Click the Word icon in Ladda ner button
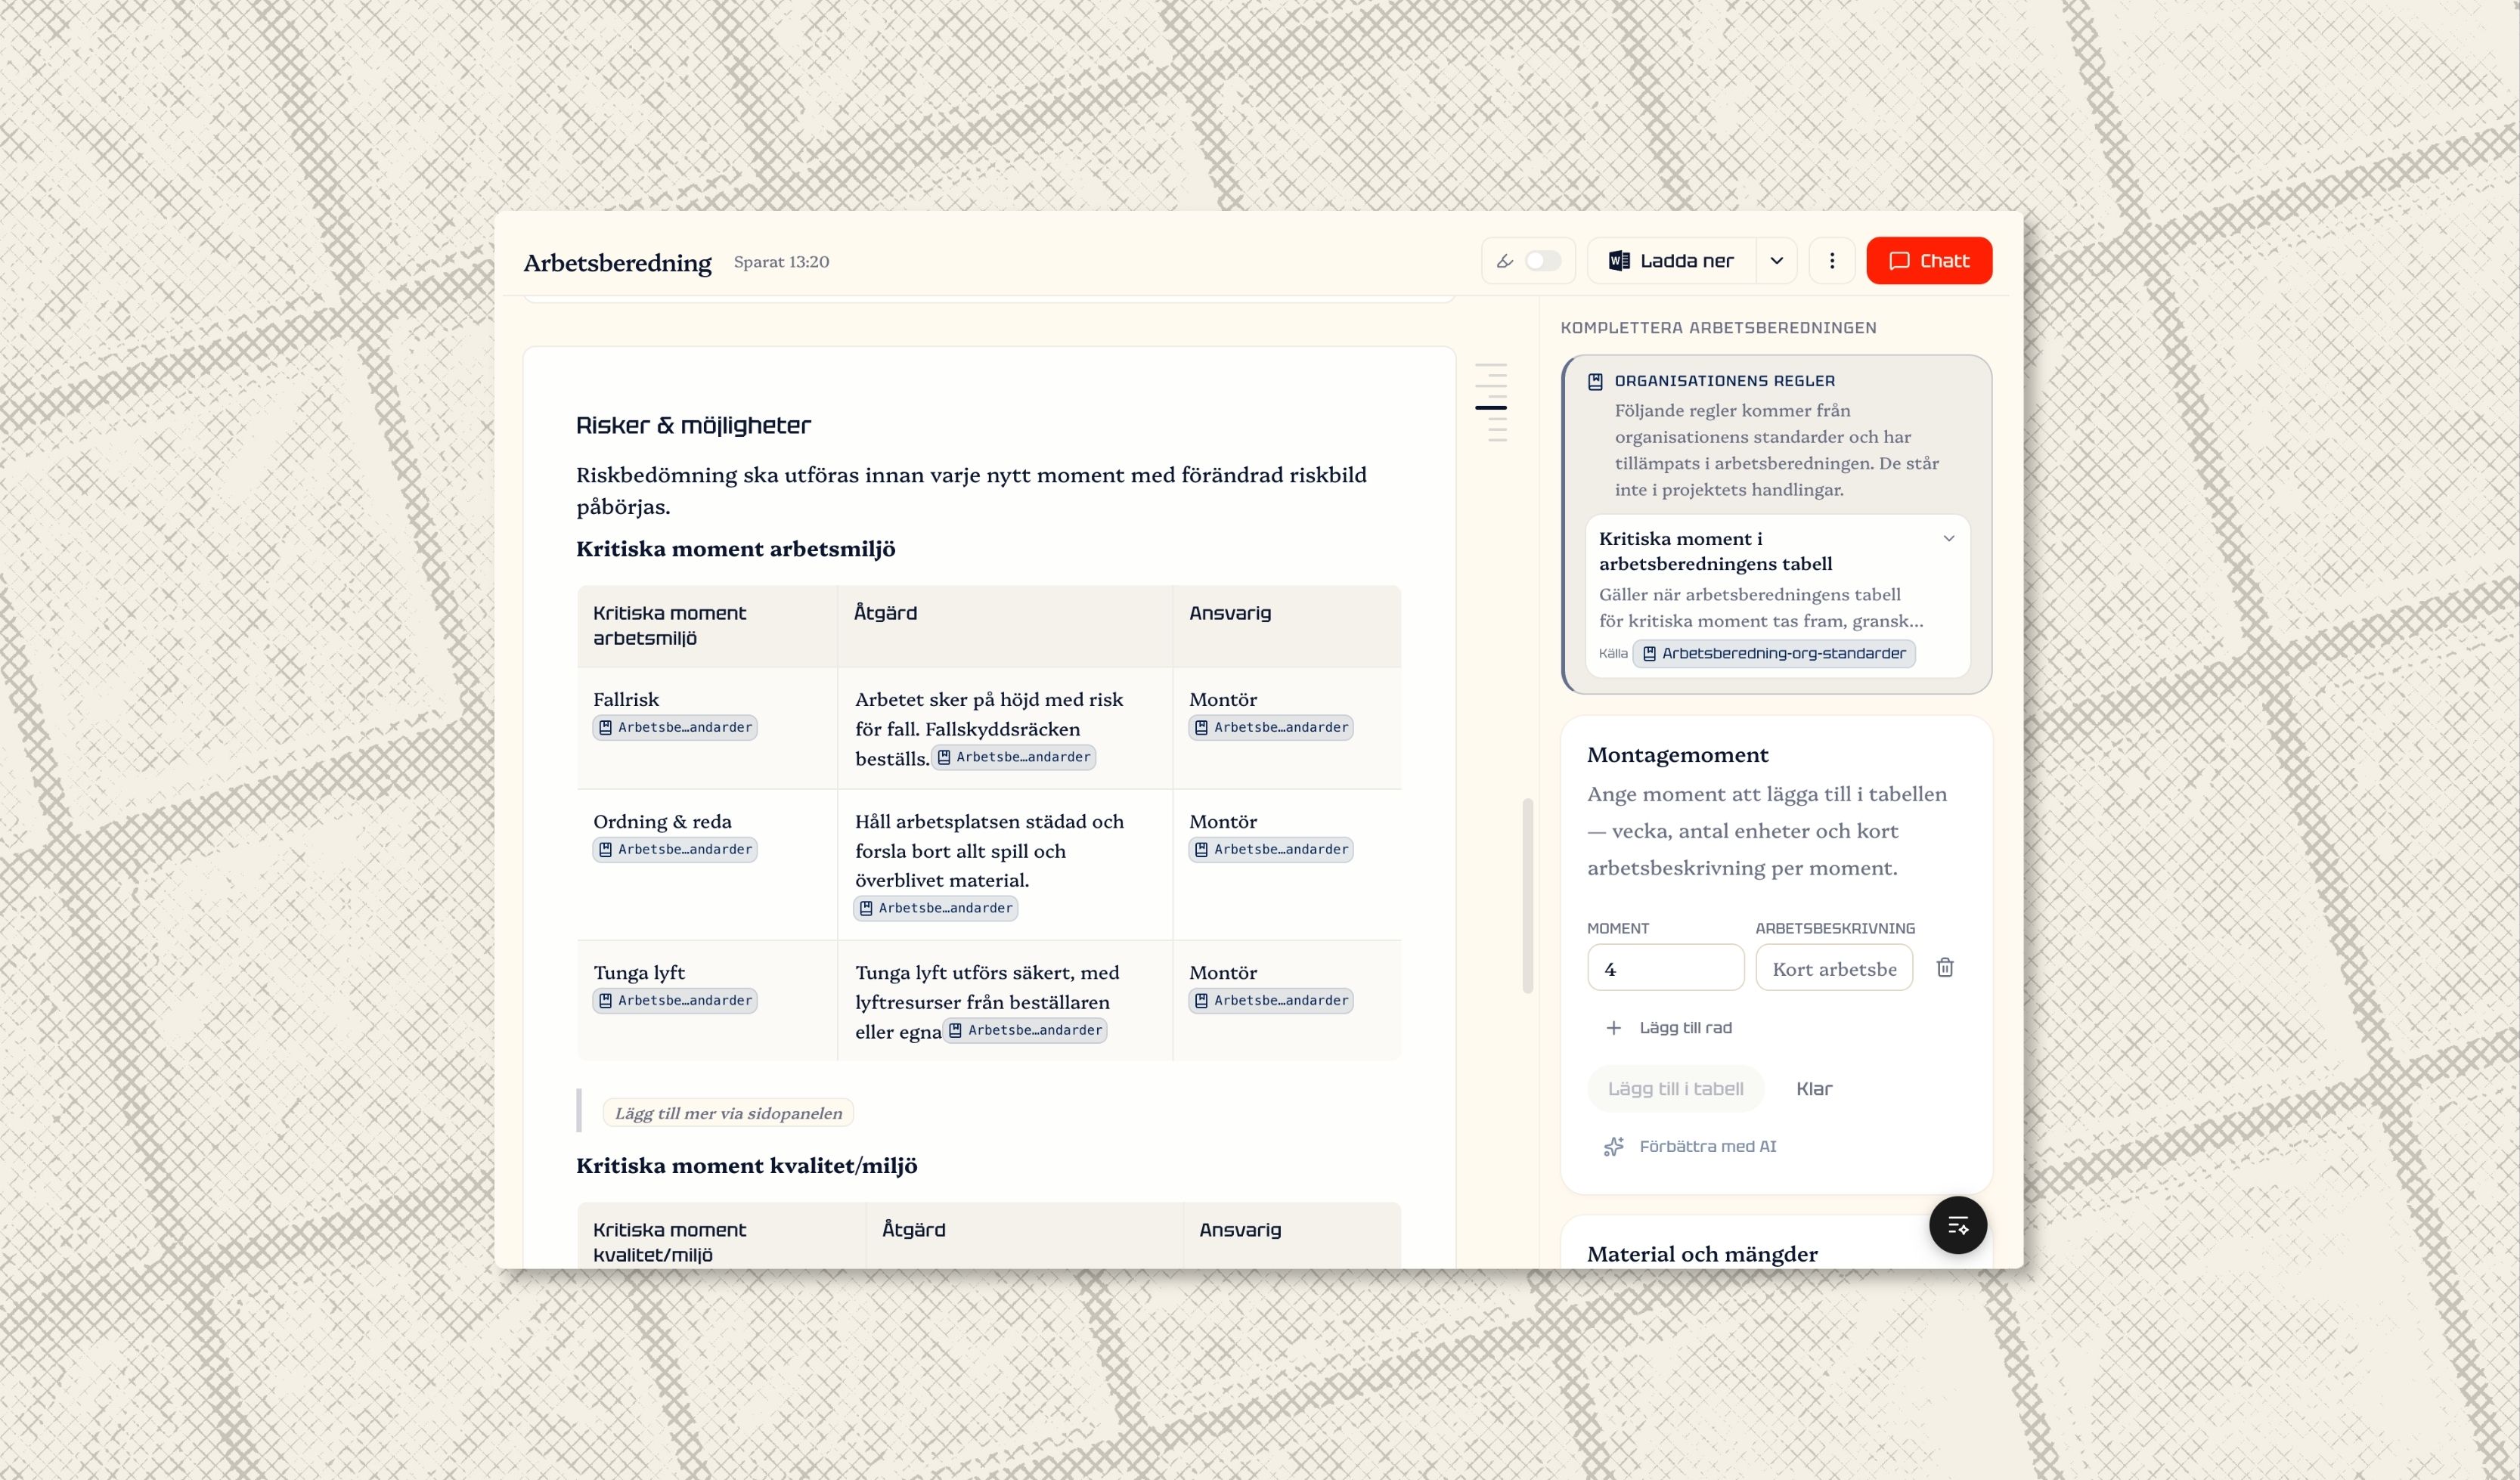 1619,261
